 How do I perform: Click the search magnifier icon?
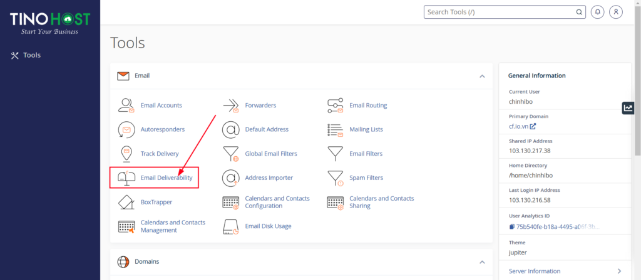coord(579,12)
